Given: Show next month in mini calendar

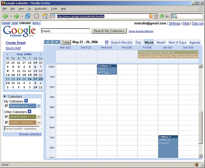Looking at the screenshot, I should point(41,54).
